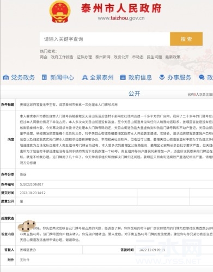Click the 办件编号 row label
This screenshot has width=213, height=272.
click(x=8, y=184)
